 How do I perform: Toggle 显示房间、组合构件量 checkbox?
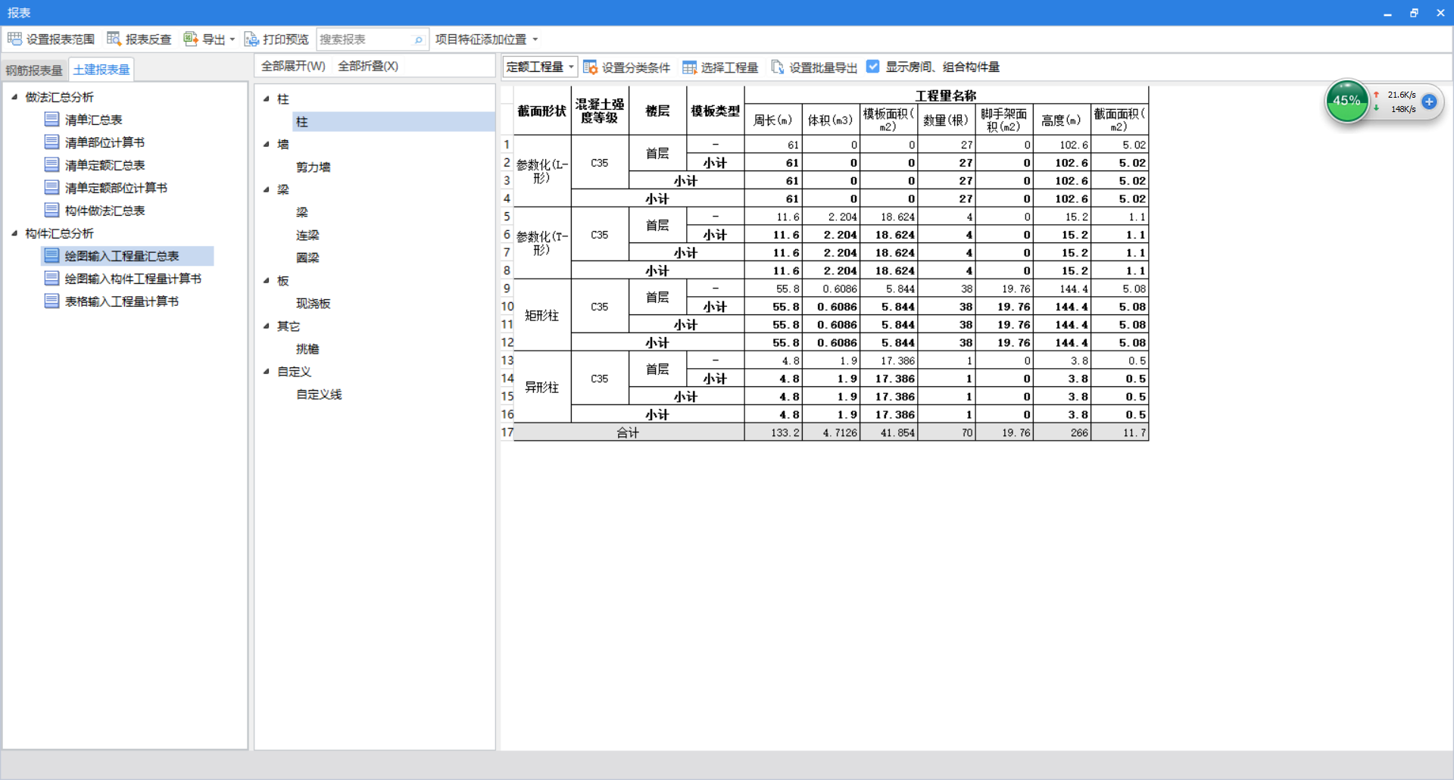pyautogui.click(x=873, y=67)
